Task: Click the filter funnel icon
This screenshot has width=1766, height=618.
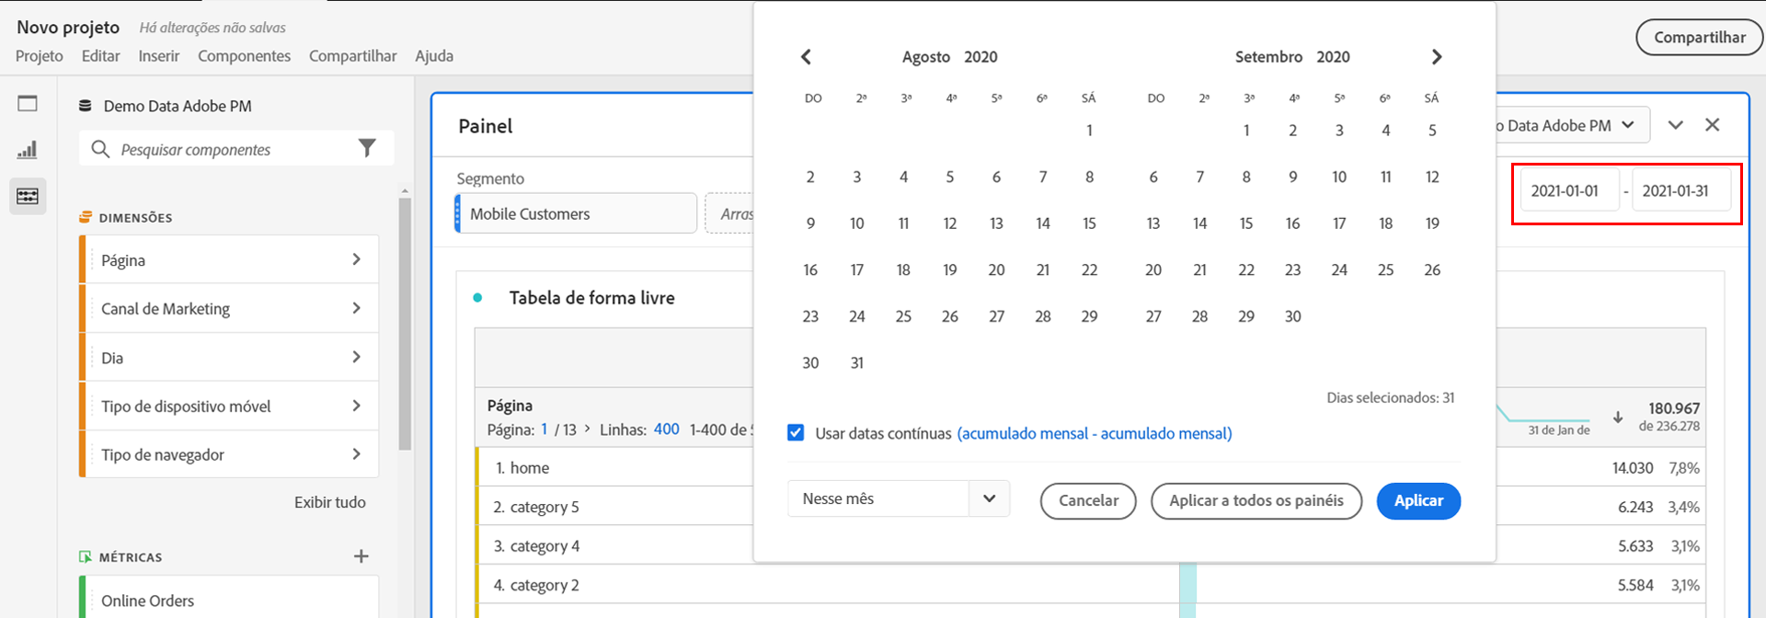Action: pyautogui.click(x=367, y=148)
